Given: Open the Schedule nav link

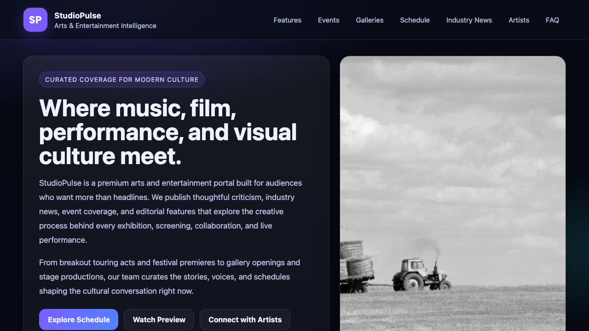Looking at the screenshot, I should coord(415,20).
